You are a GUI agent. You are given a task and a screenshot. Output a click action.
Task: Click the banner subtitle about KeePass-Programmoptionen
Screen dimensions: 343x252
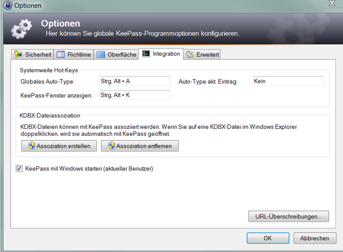pyautogui.click(x=142, y=33)
